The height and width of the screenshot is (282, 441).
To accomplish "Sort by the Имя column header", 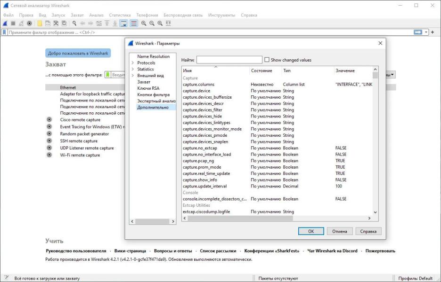I will 215,70.
